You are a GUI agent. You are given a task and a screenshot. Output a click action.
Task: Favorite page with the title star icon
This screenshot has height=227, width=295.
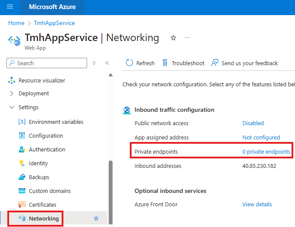coord(173,38)
